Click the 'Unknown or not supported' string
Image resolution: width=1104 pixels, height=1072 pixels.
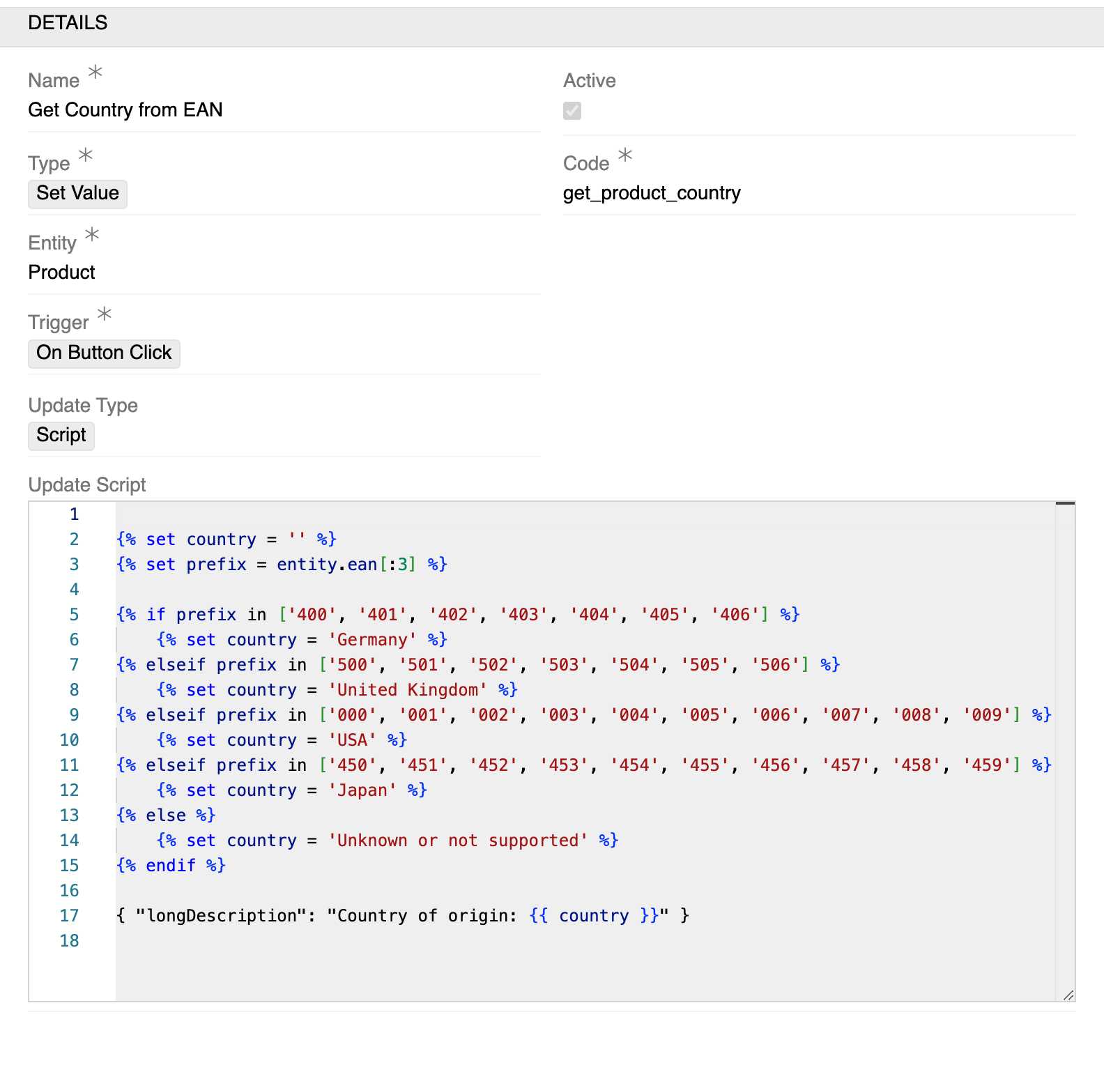pos(458,841)
